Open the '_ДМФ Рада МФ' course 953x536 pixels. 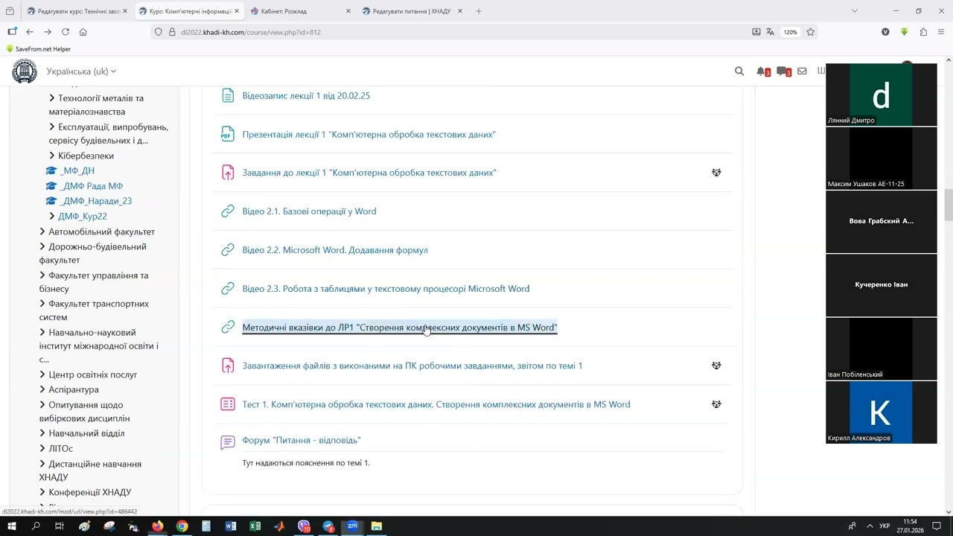click(x=92, y=186)
